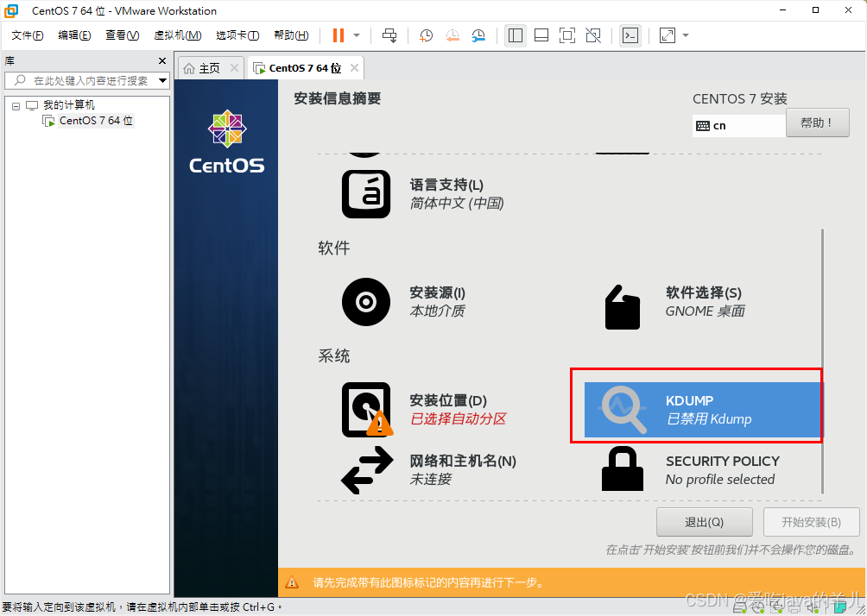Revert to previous snapshot icon
The image size is (867, 616).
[x=452, y=36]
